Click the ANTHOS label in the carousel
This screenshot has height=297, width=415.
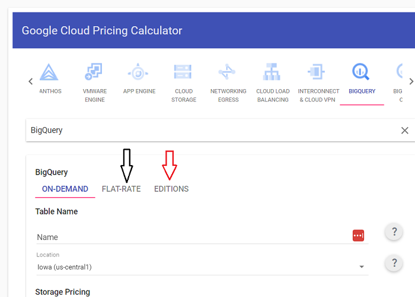[50, 91]
